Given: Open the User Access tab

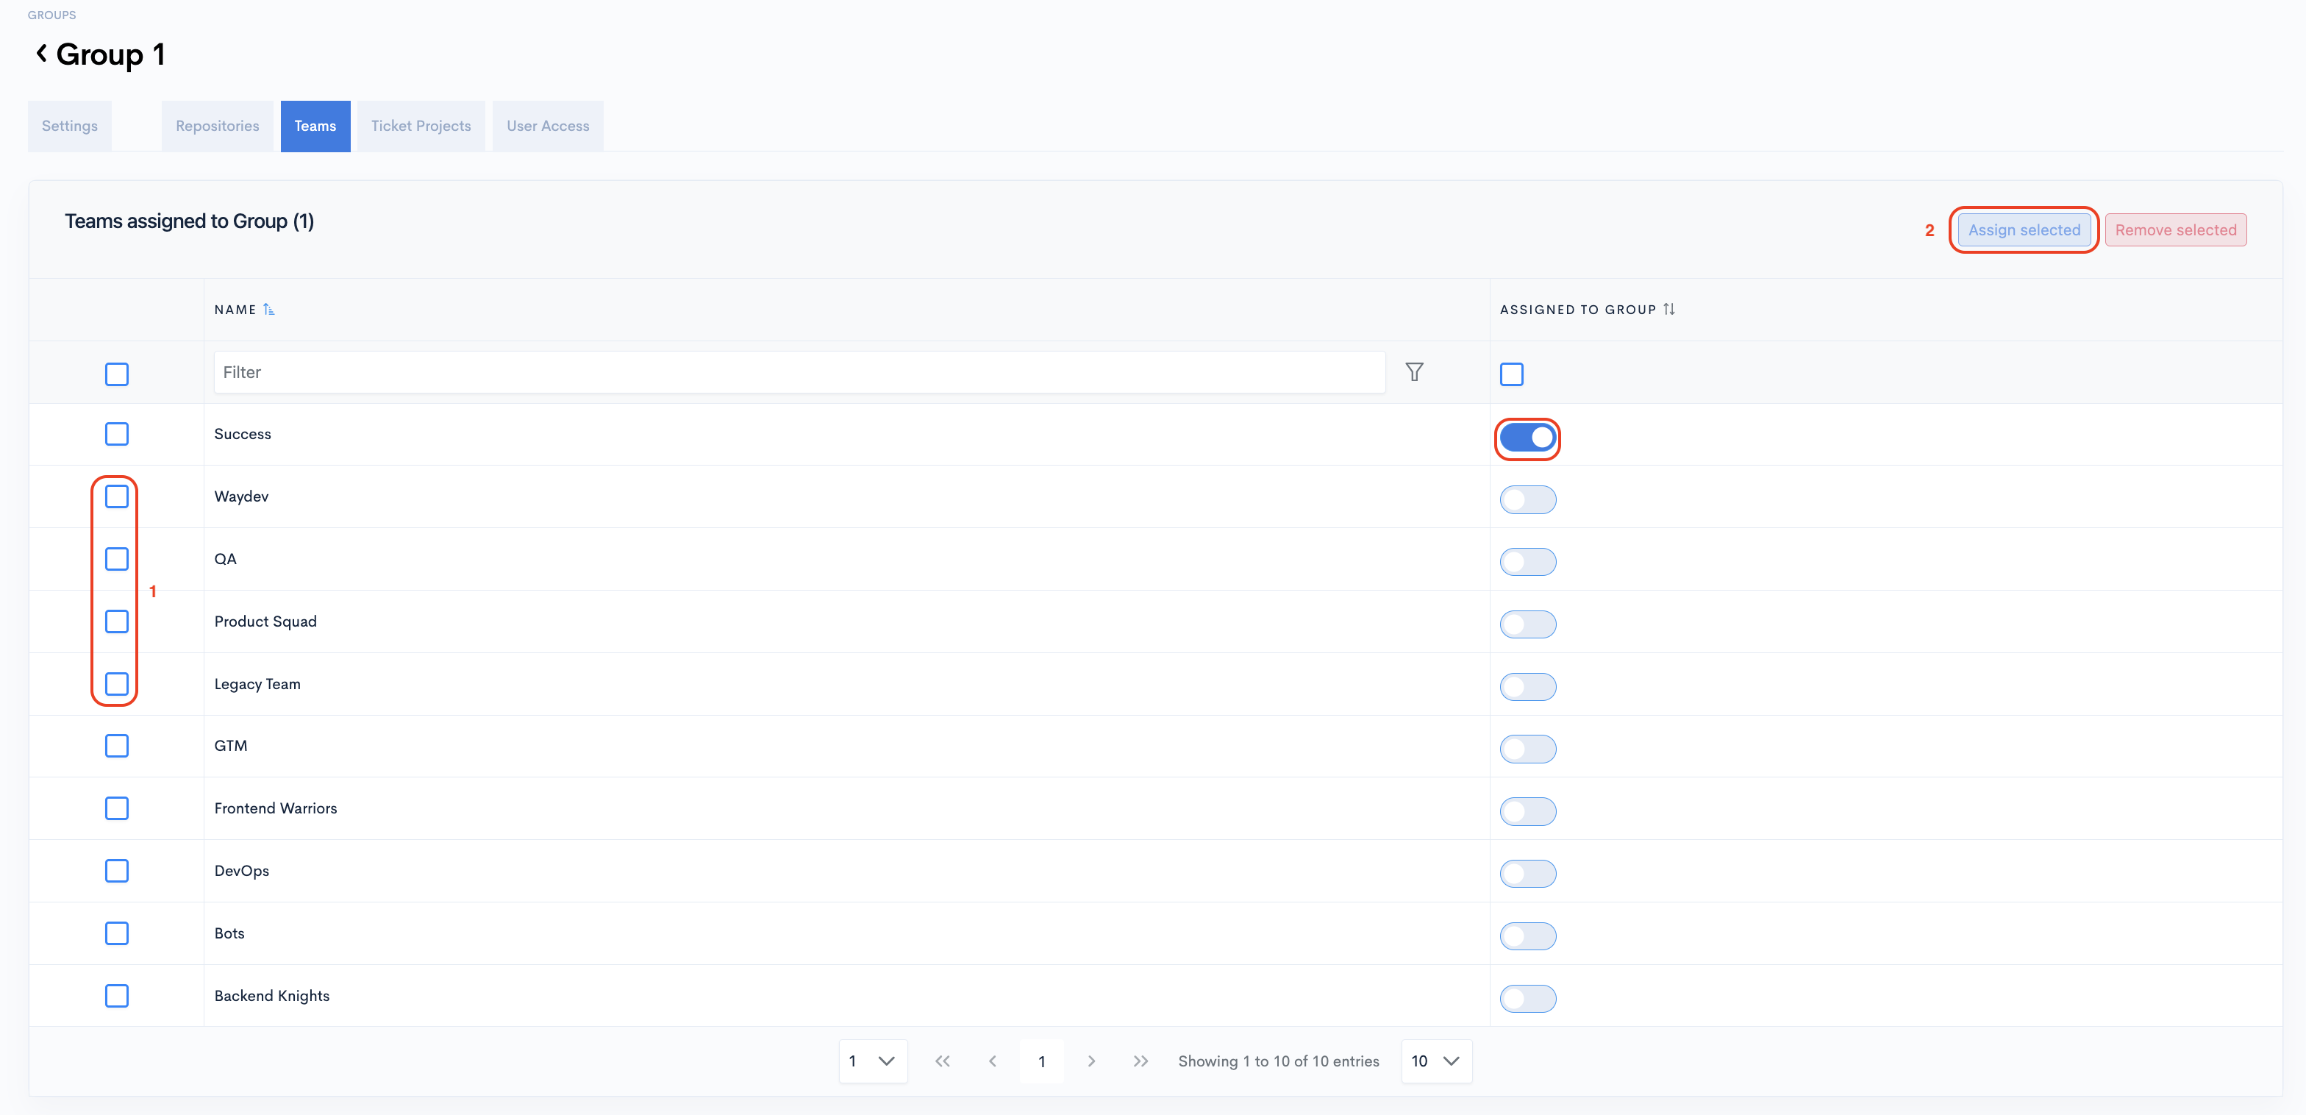Looking at the screenshot, I should pos(547,127).
